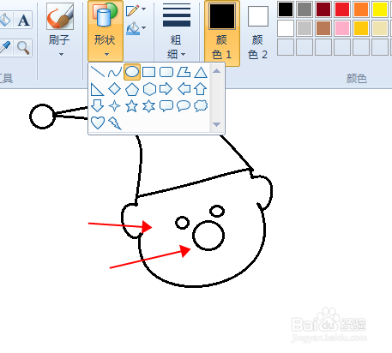The width and height of the screenshot is (392, 353).
Task: Select the Rounded rectangular callout shape
Action: [166, 106]
